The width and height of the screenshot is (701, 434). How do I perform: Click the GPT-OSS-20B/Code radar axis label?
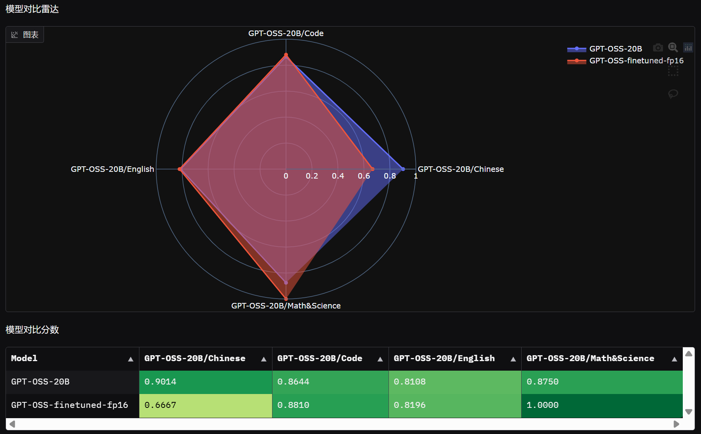click(x=286, y=33)
